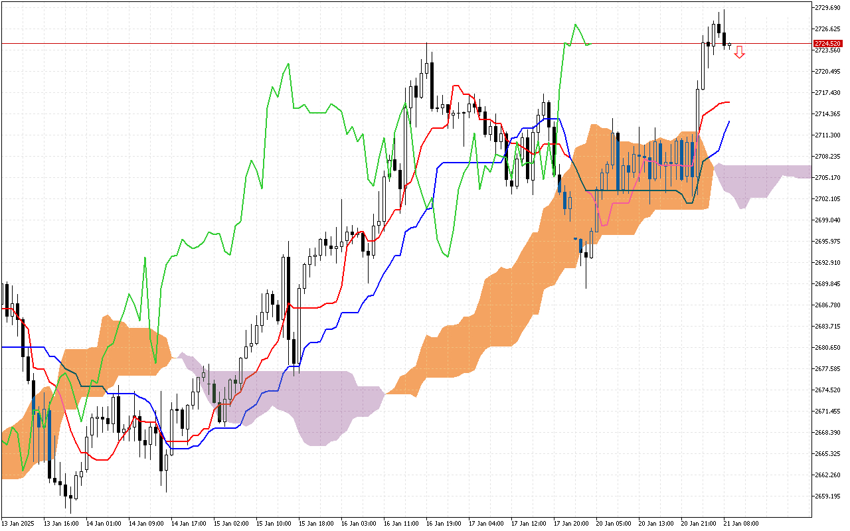Image resolution: width=850 pixels, height=531 pixels.
Task: Select the 2671.455 price scale value
Action: 827,411
